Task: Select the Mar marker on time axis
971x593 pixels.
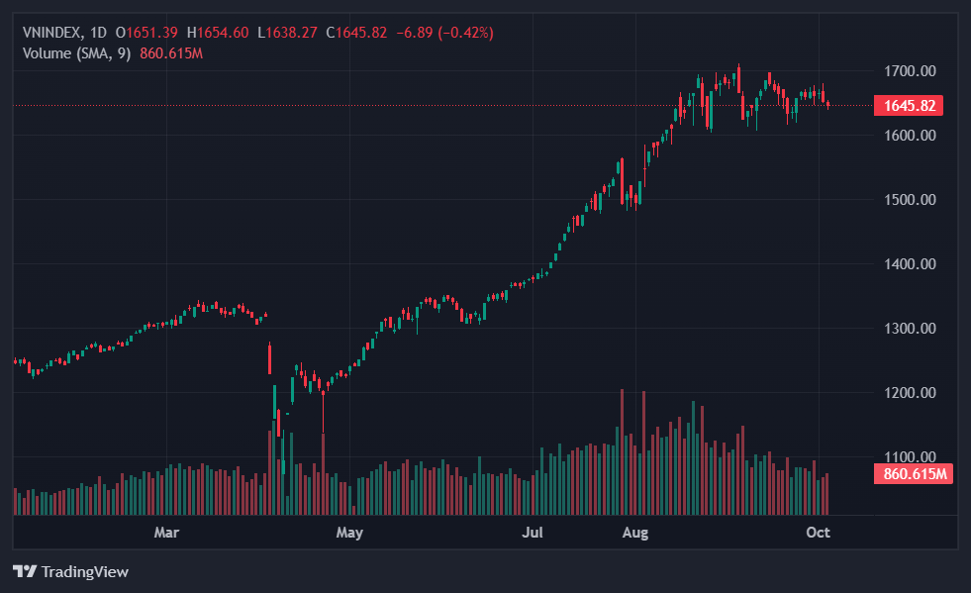Action: [x=166, y=533]
